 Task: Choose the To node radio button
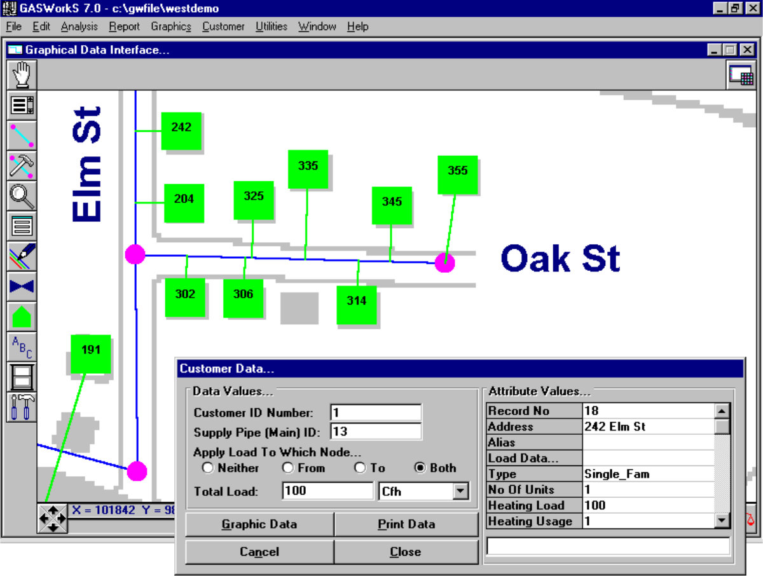361,468
